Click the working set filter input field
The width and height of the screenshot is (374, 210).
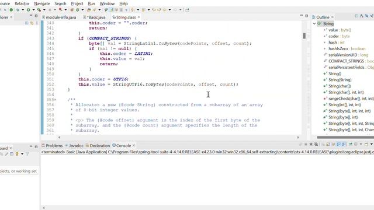(19, 171)
